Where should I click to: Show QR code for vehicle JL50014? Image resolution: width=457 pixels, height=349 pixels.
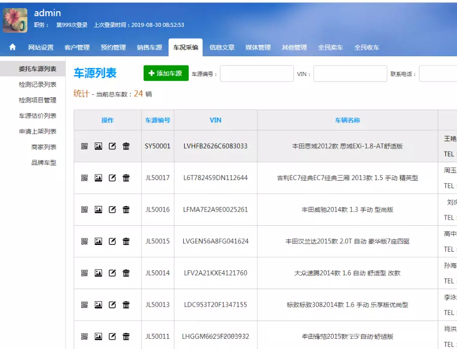point(85,273)
